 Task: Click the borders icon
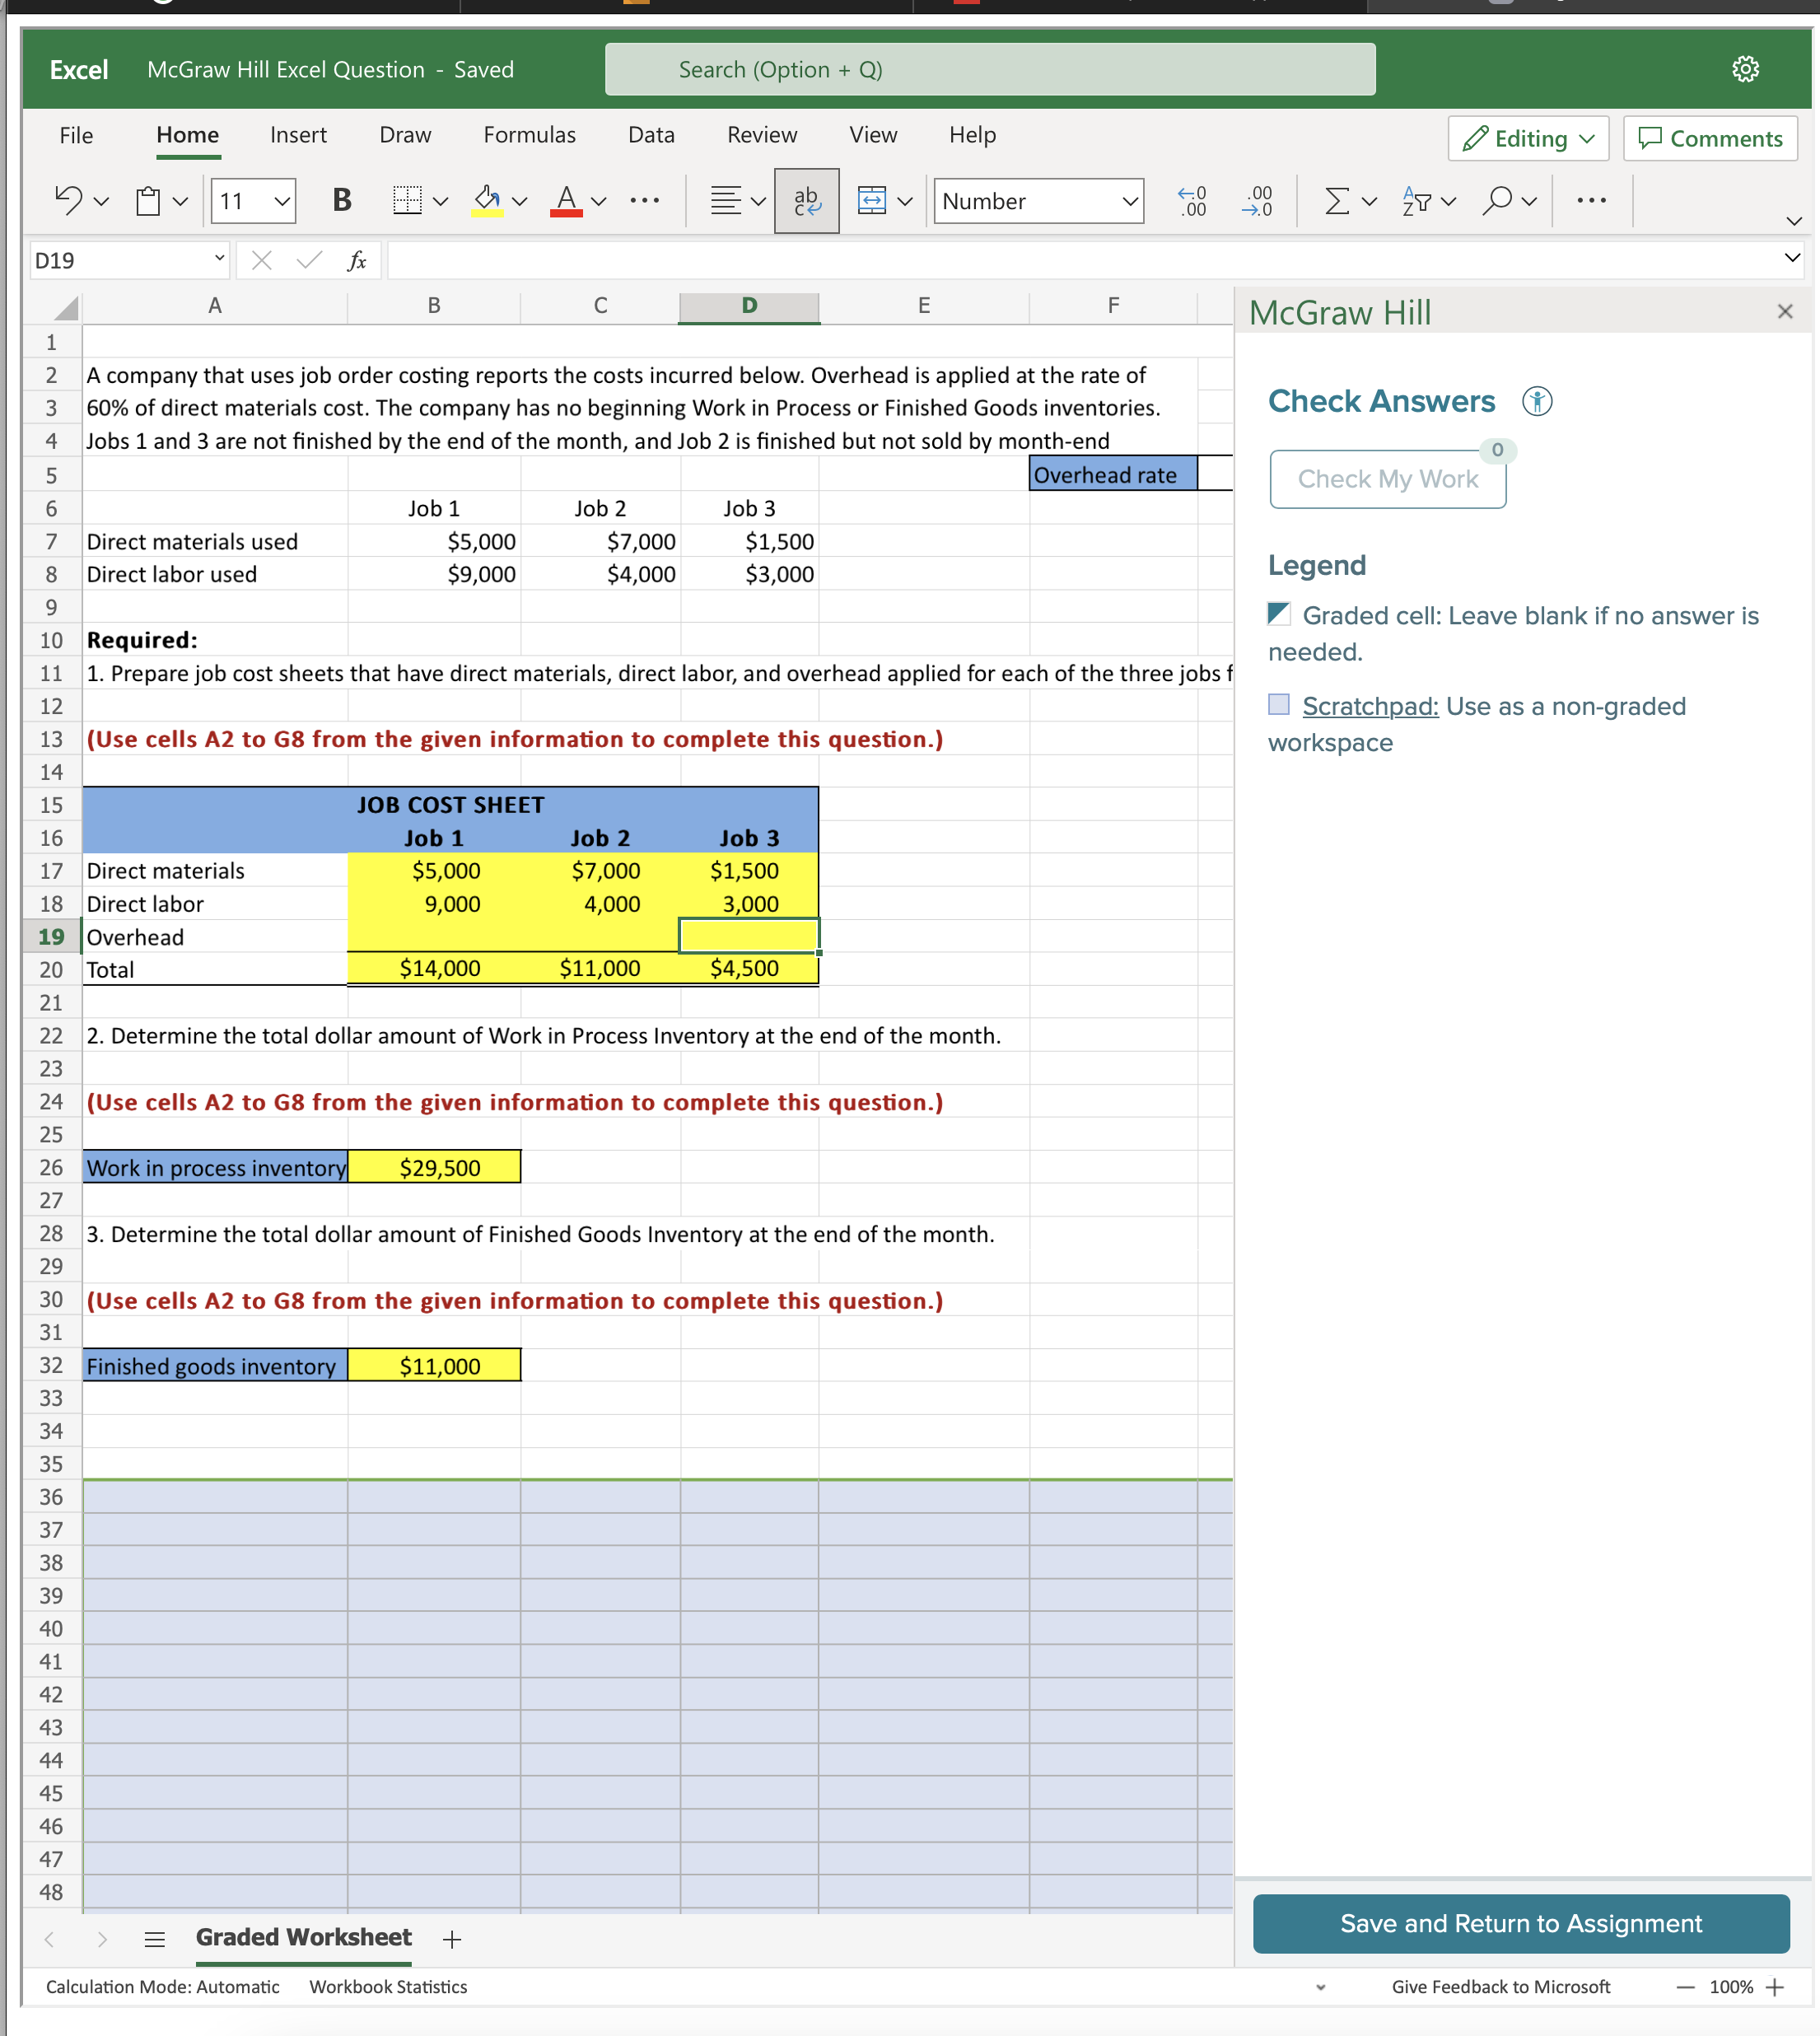[408, 200]
